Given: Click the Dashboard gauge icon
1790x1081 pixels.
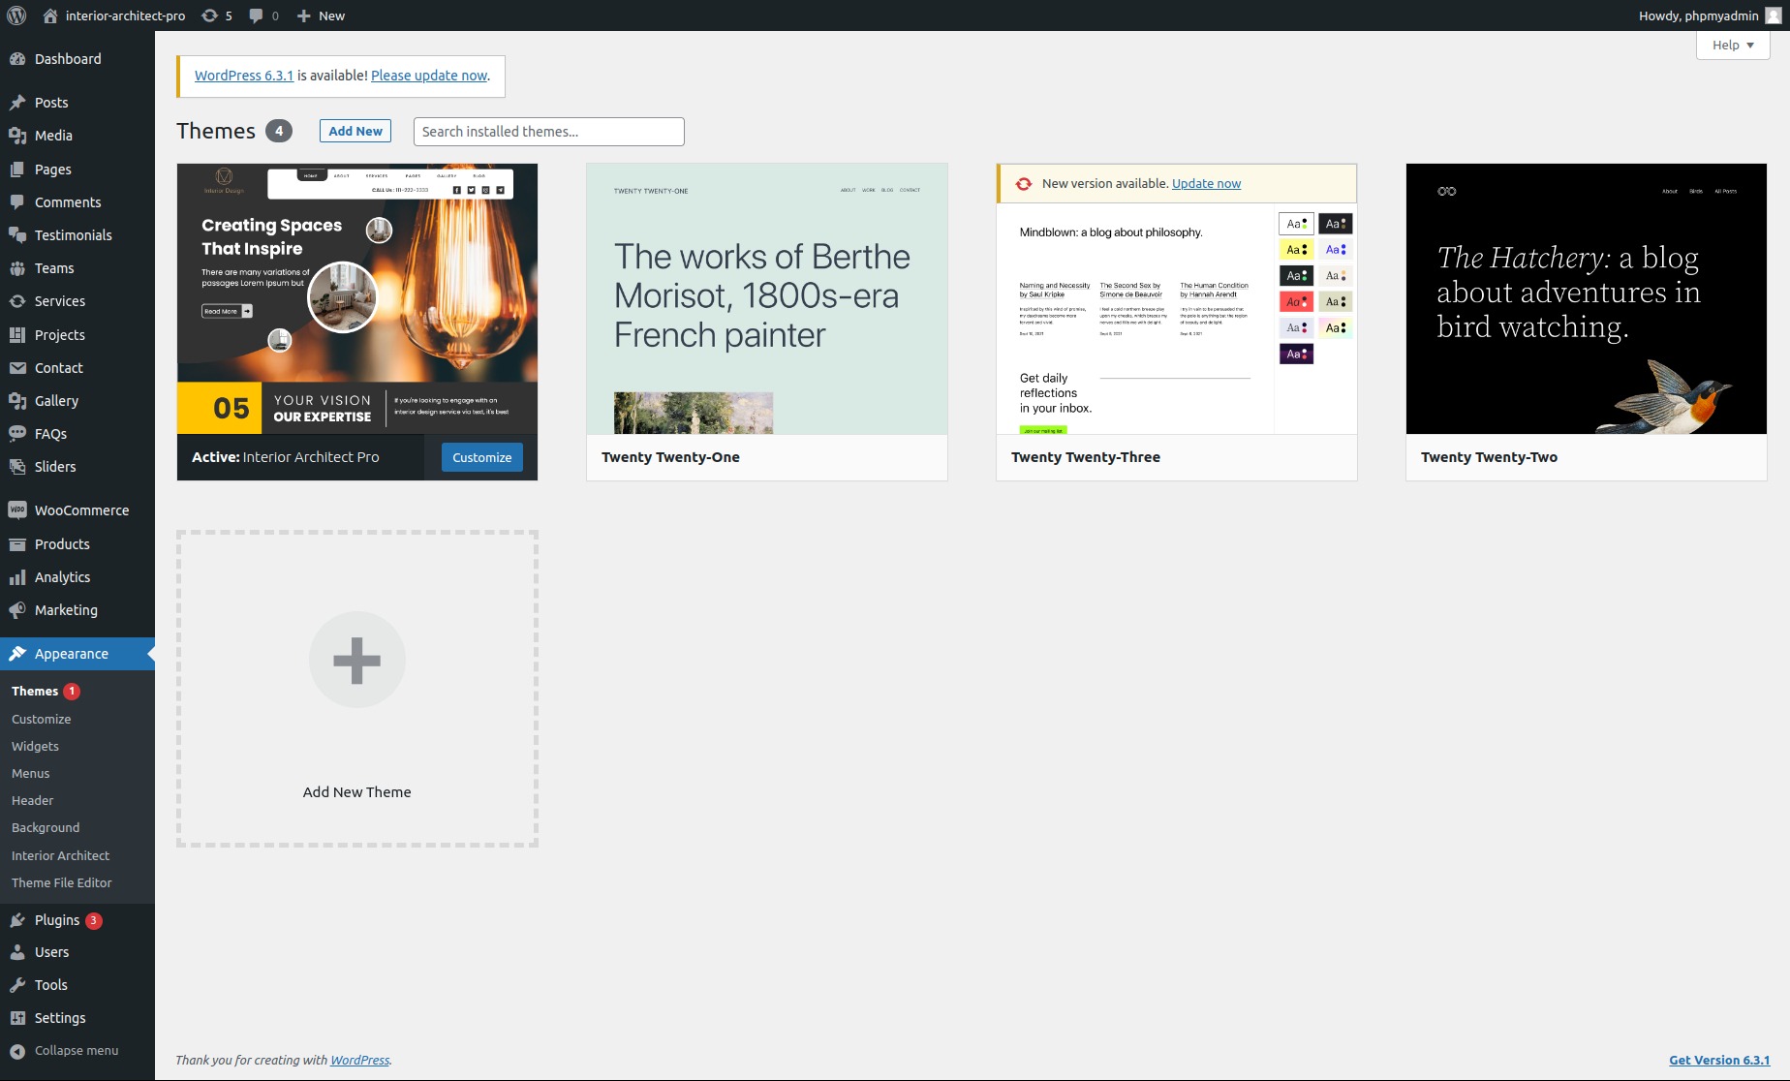Looking at the screenshot, I should tap(17, 59).
